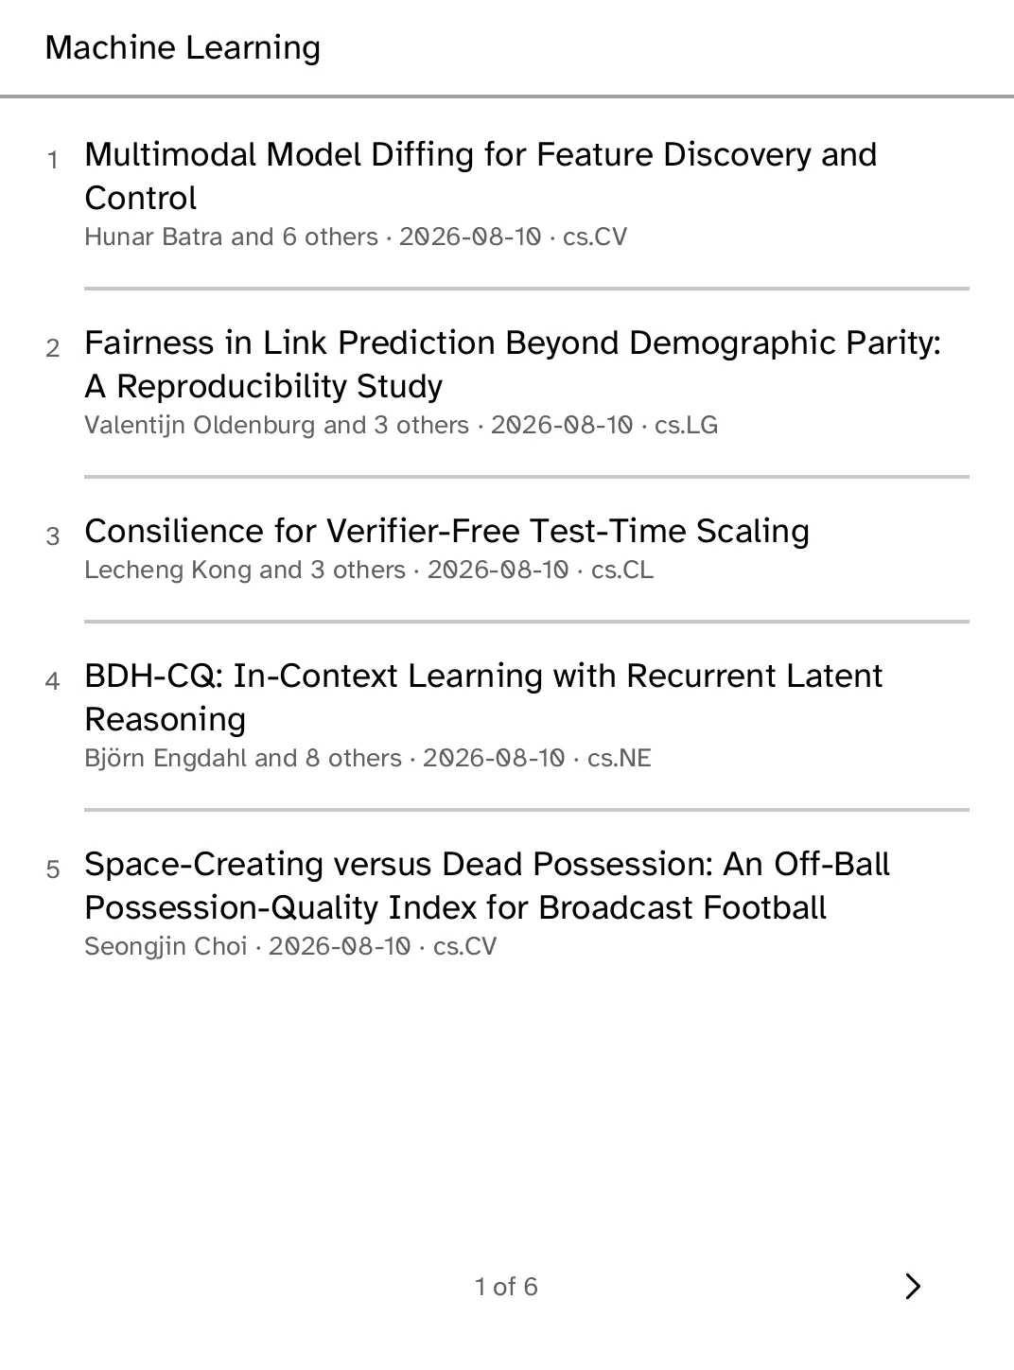1014x1370 pixels.
Task: Click author line 'Hunar Batra and 6 others'
Action: point(231,237)
